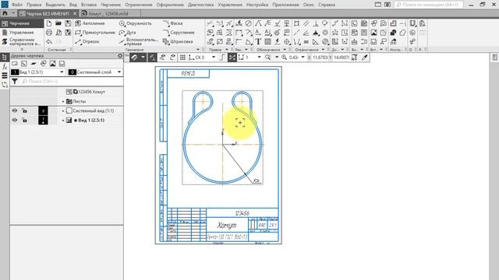Click the picture icon in the tree toolbar
Viewport: 499px width, 280px height.
coord(52,64)
